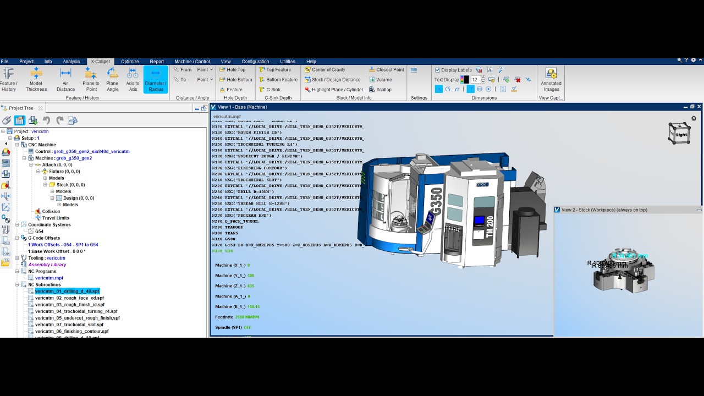
Task: Open the Optimize menu tab
Action: pyautogui.click(x=130, y=62)
